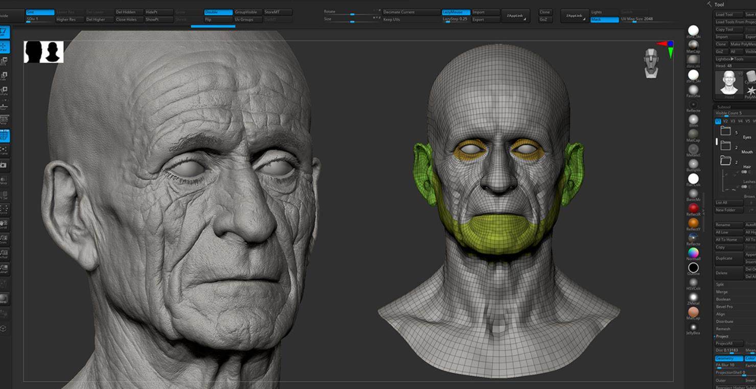Pick the orange ReflectY material sphere

coord(693,223)
